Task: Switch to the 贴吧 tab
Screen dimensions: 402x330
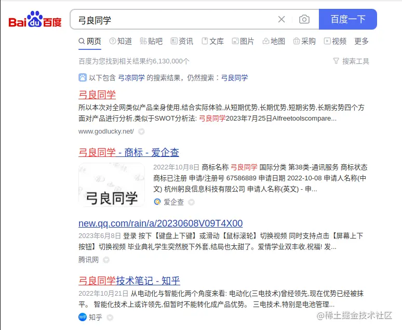Action: tap(151, 41)
